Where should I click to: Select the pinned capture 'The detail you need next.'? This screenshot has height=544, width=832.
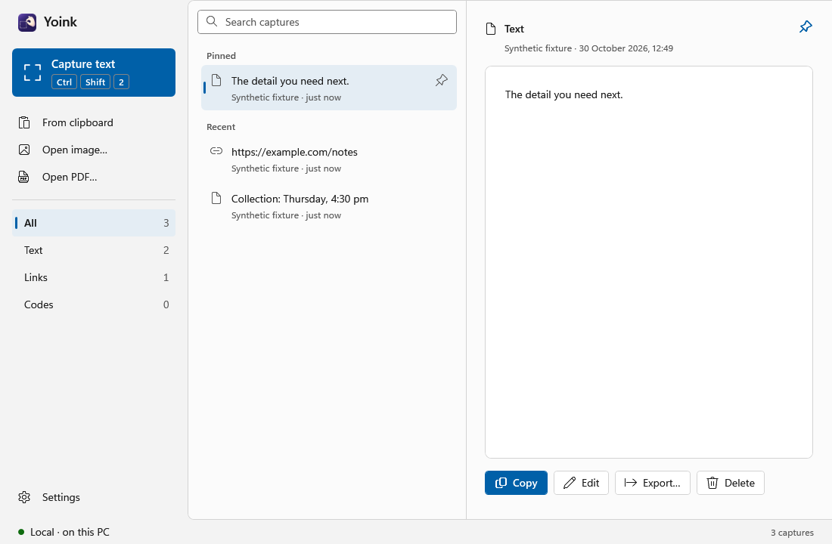point(329,88)
